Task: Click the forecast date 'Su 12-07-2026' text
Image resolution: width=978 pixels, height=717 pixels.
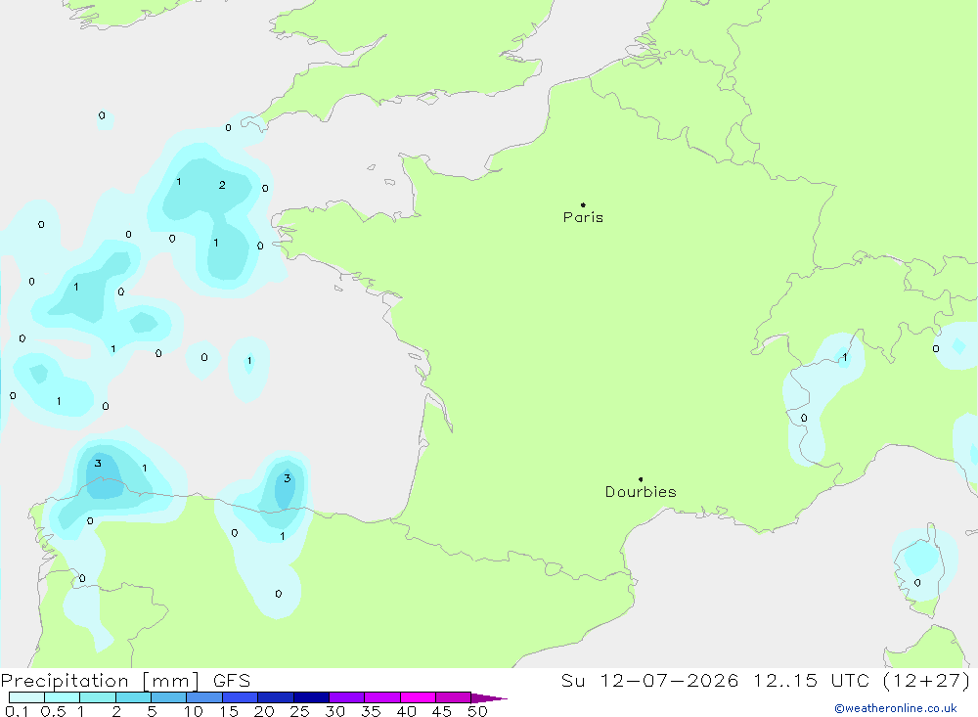Action: 649,680
